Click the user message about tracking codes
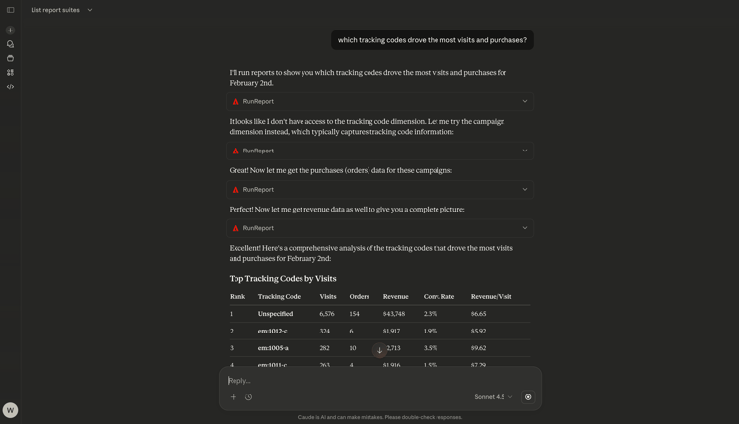This screenshot has height=424, width=739. 432,40
